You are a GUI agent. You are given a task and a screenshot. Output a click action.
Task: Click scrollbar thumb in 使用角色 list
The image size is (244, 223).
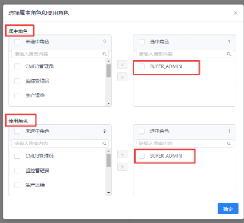tap(108, 160)
